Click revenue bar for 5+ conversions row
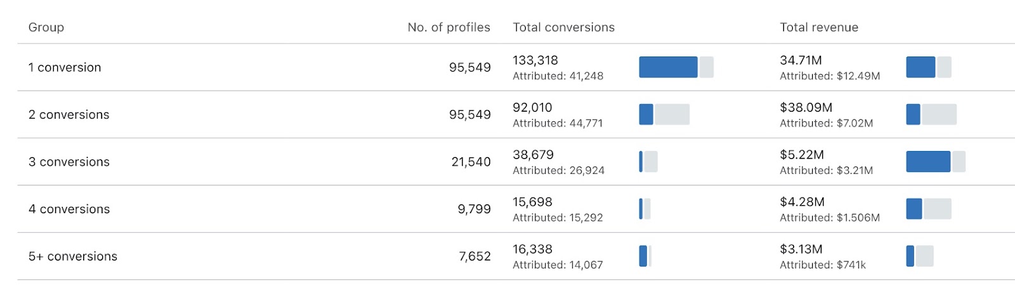Image resolution: width=1015 pixels, height=297 pixels. click(919, 256)
